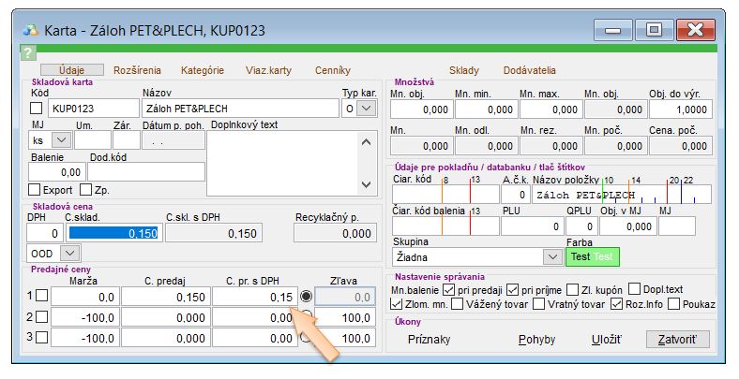Select the price level 1 radio button
739x379 pixels.
pyautogui.click(x=306, y=297)
